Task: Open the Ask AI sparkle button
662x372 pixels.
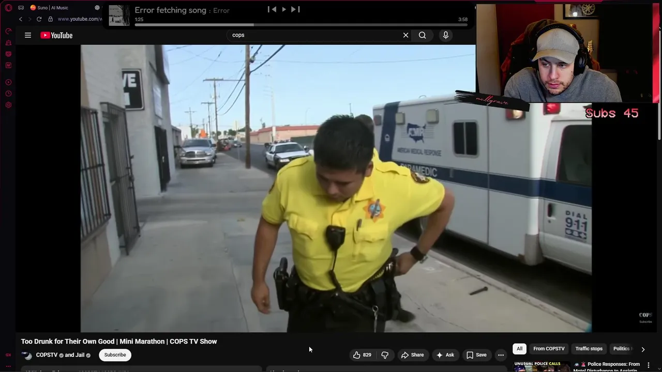Action: [x=445, y=355]
